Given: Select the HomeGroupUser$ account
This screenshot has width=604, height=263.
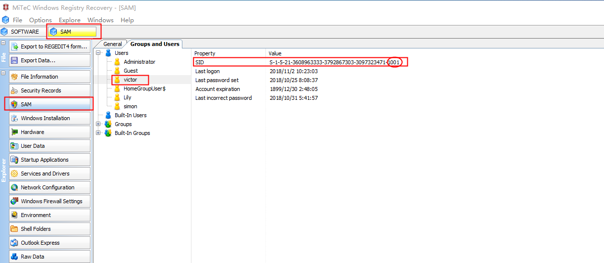Looking at the screenshot, I should 144,88.
